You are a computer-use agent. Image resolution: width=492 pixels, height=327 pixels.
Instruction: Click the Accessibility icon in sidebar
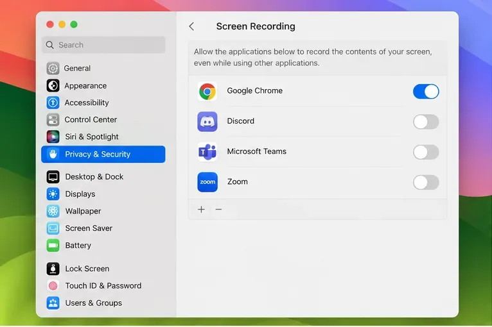coord(53,103)
